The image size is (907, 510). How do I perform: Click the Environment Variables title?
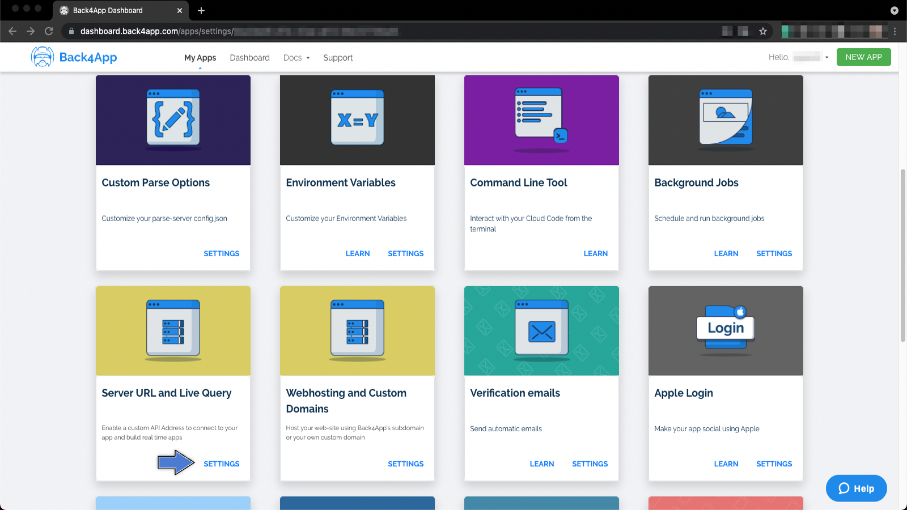coord(341,182)
